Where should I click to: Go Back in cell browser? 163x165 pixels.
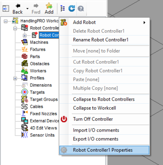[x=17, y=9]
